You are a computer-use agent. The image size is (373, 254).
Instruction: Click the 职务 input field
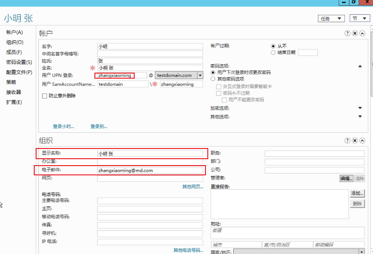[315, 154]
